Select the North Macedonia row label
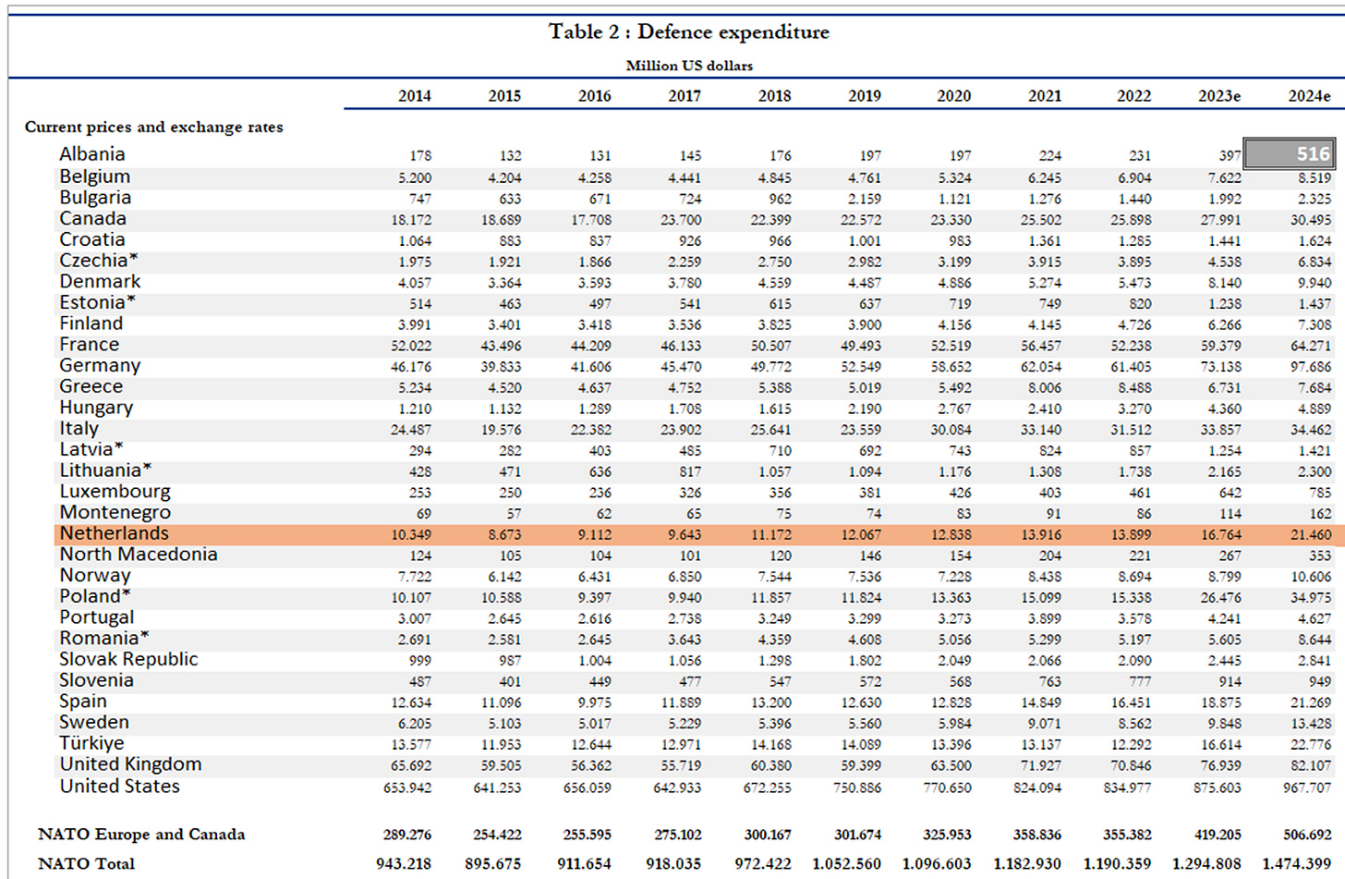 pyautogui.click(x=139, y=555)
